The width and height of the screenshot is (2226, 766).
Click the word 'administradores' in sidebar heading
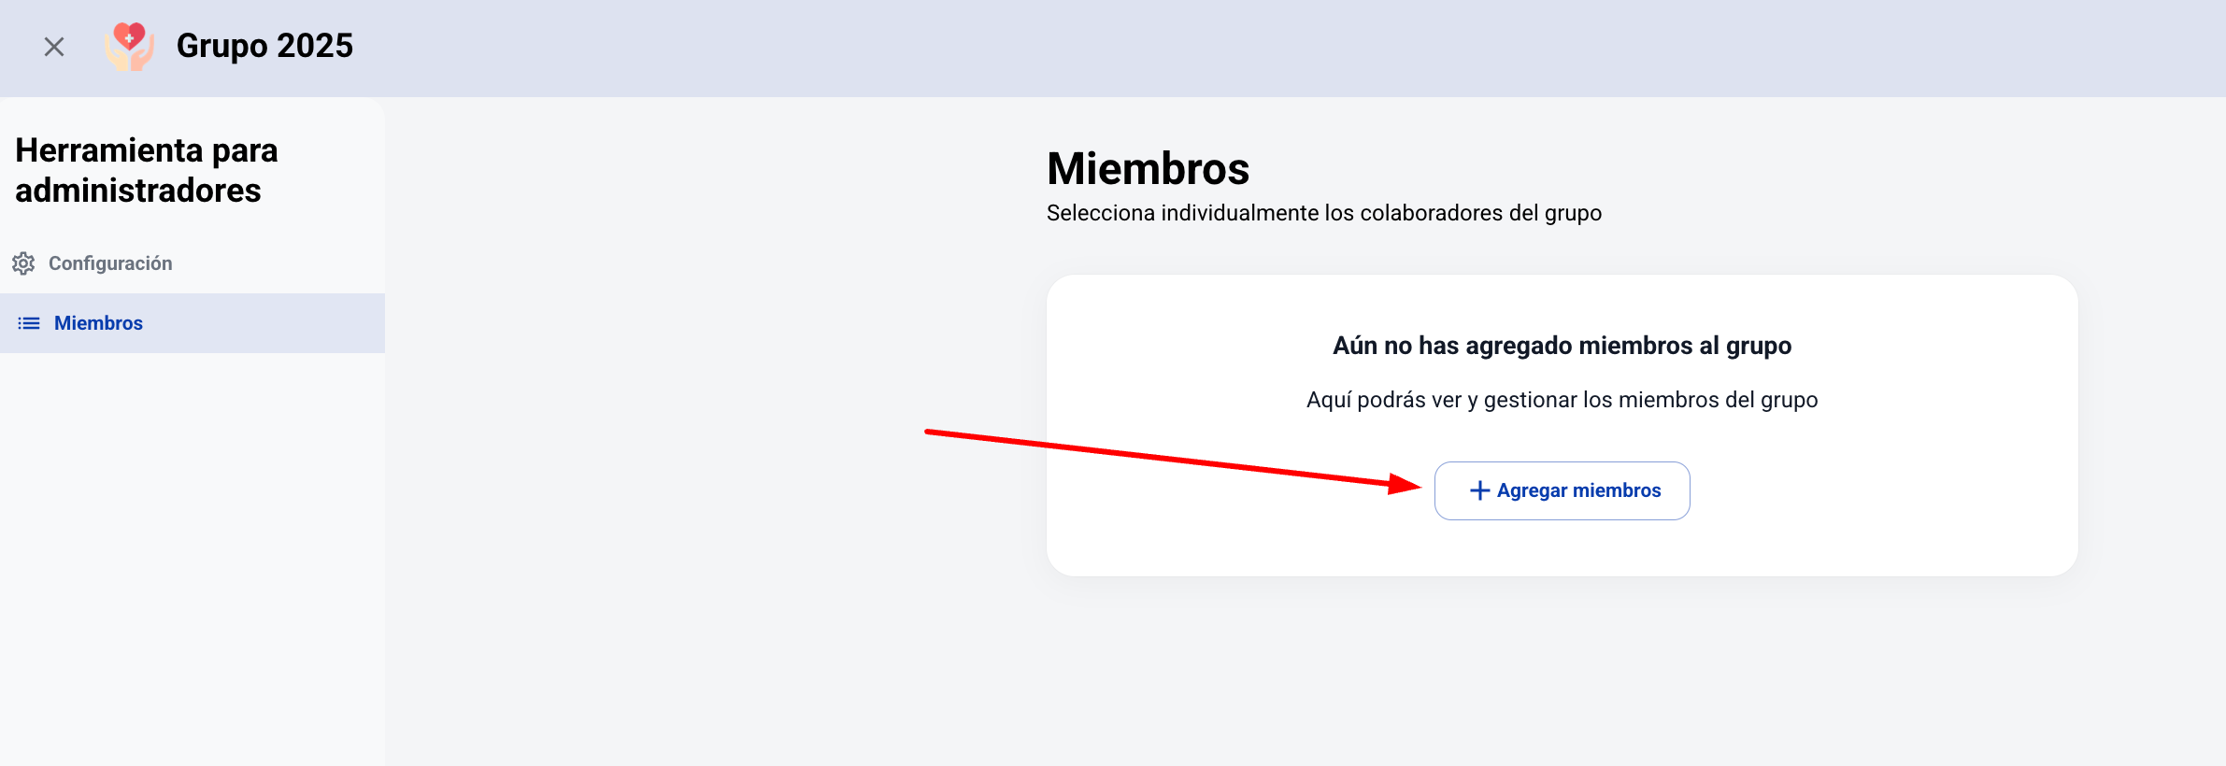138,191
